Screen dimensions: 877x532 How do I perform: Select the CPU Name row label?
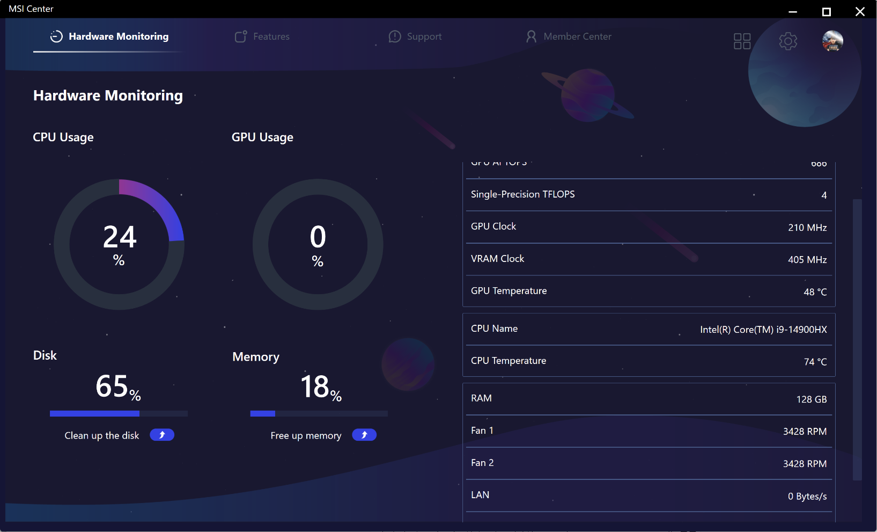tap(494, 329)
